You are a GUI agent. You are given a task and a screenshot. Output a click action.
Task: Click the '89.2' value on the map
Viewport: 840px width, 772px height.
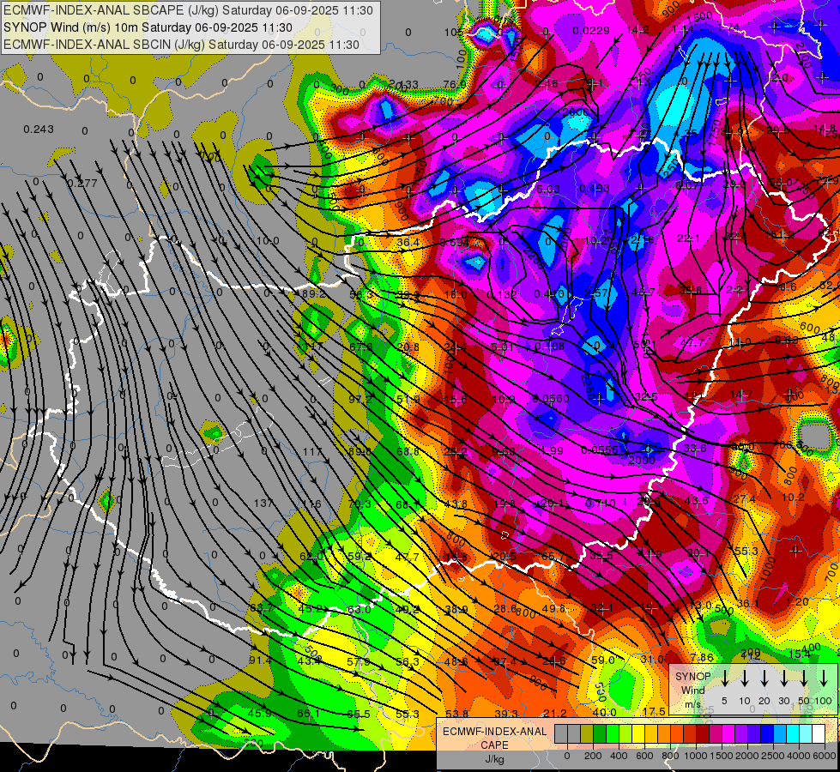(314, 293)
